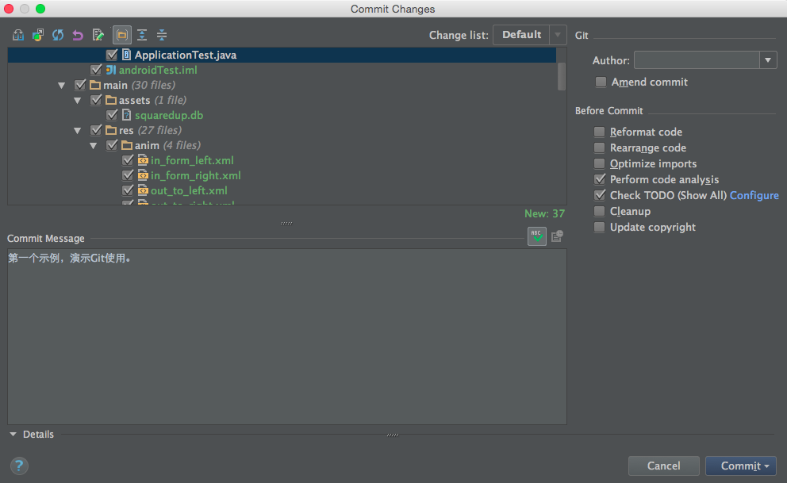The height and width of the screenshot is (483, 787).
Task: Uncheck the in_form_left.xml checkbox
Action: point(128,160)
